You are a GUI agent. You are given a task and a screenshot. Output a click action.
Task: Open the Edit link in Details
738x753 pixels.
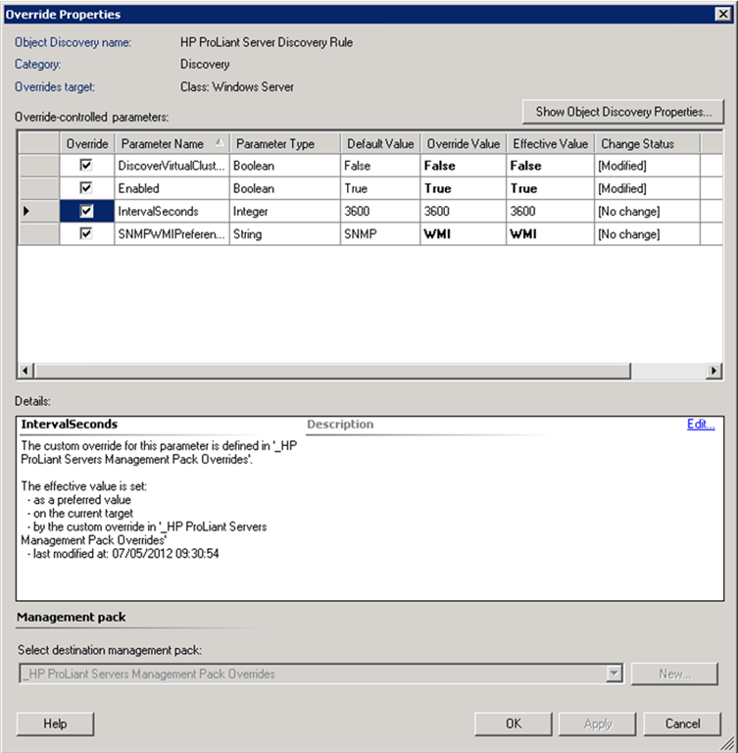point(701,425)
